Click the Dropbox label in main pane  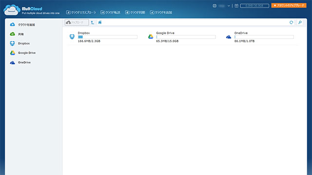84,33
